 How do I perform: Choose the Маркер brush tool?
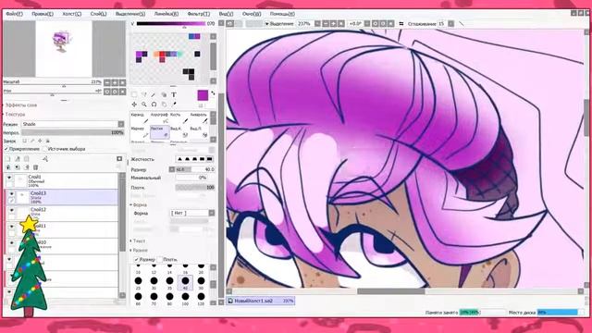click(x=140, y=132)
